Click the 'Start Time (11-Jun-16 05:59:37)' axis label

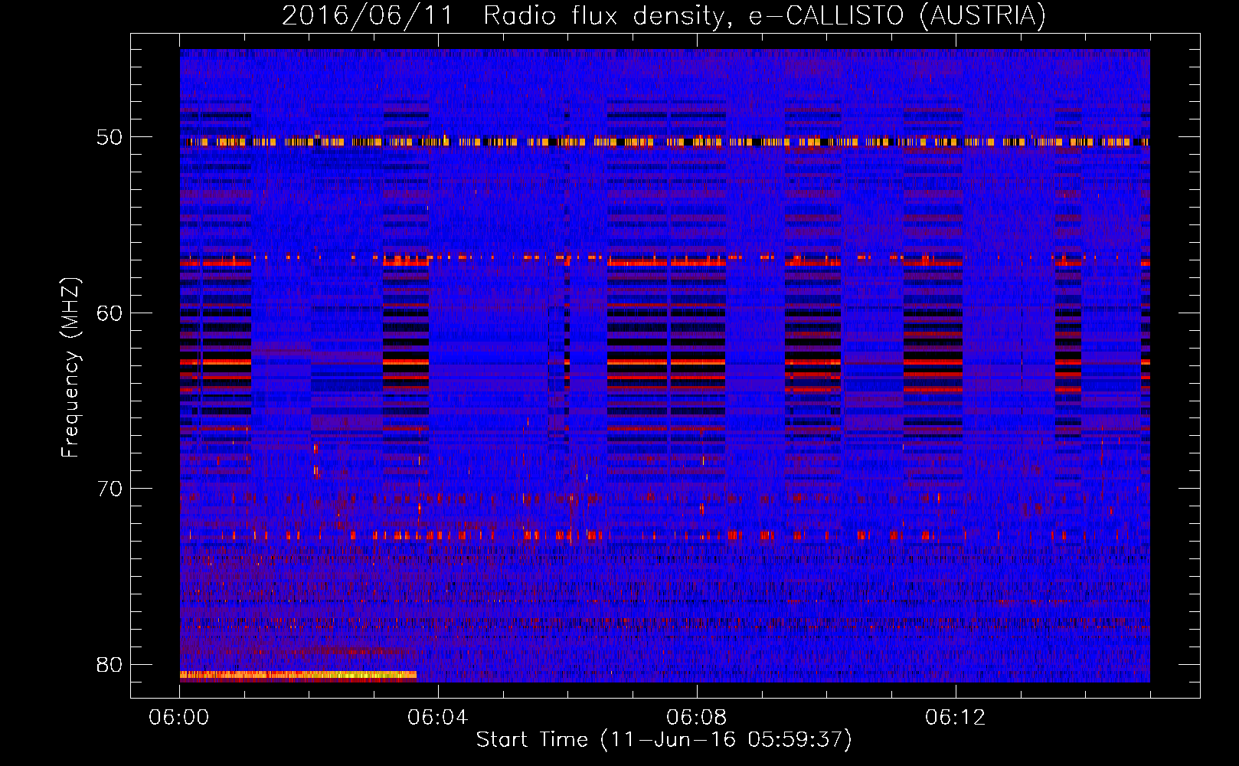pyautogui.click(x=664, y=740)
